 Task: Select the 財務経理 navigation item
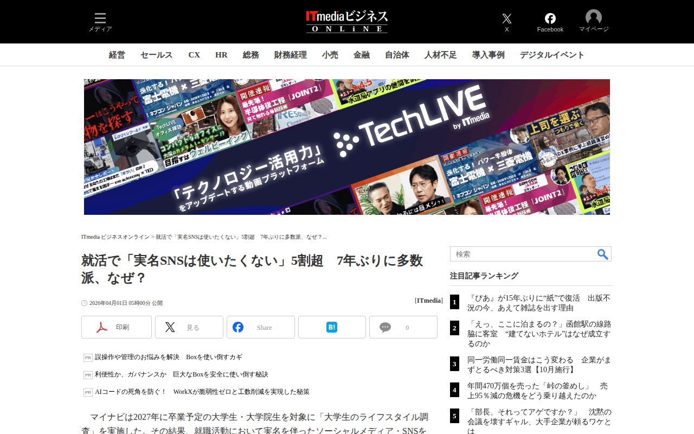291,55
